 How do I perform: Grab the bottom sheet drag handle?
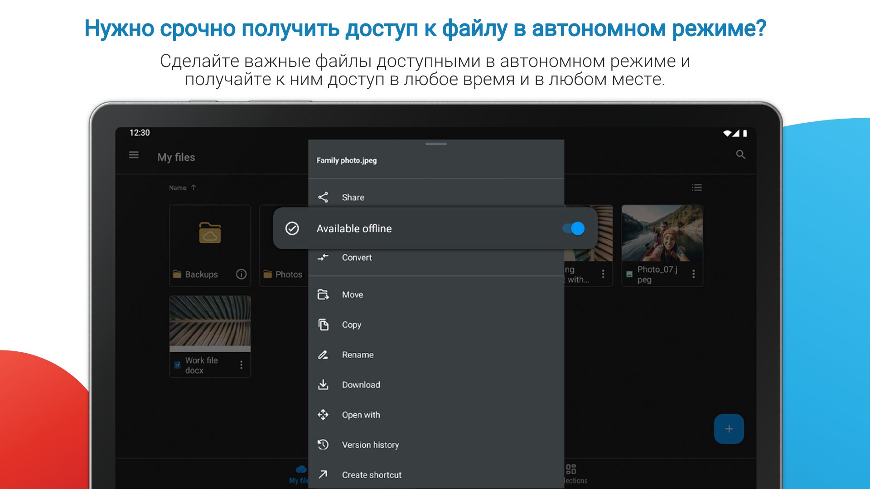(x=436, y=144)
